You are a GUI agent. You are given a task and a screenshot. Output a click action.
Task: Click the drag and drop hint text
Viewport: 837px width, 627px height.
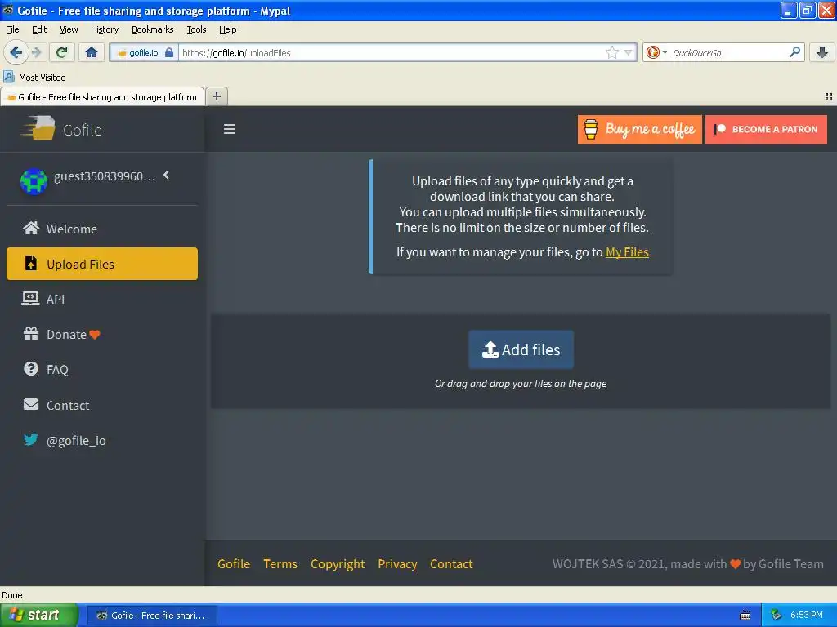click(521, 384)
